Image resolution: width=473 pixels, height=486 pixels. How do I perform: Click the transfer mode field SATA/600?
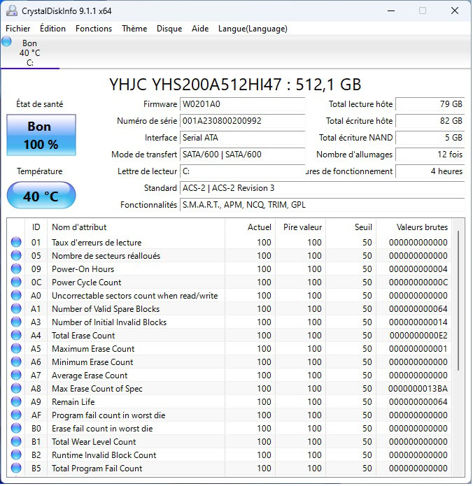[243, 155]
